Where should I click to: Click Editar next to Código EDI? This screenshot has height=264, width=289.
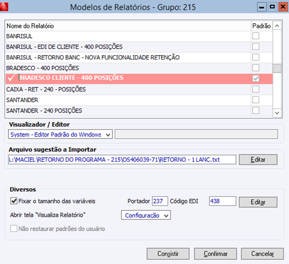pos(258,202)
